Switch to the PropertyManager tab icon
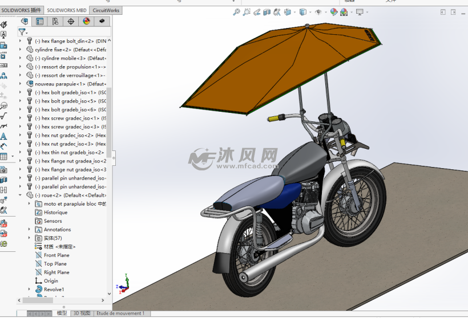Screen dimensions: 468x318 (39, 22)
